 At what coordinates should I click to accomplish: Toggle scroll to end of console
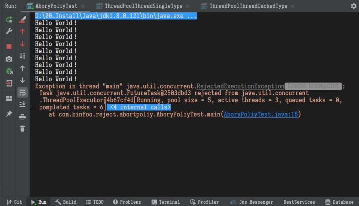pyautogui.click(x=22, y=104)
